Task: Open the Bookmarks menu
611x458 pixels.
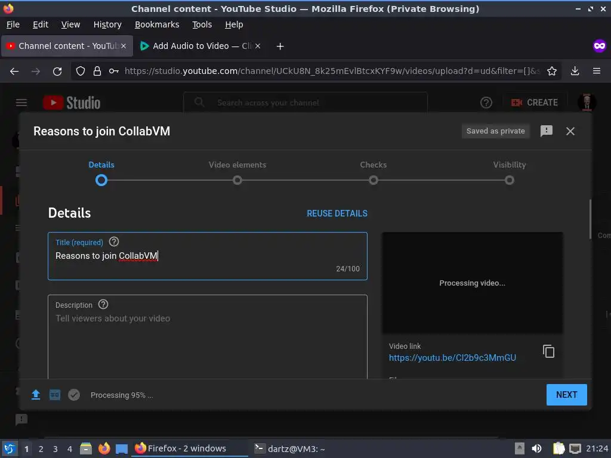Action: pos(157,24)
